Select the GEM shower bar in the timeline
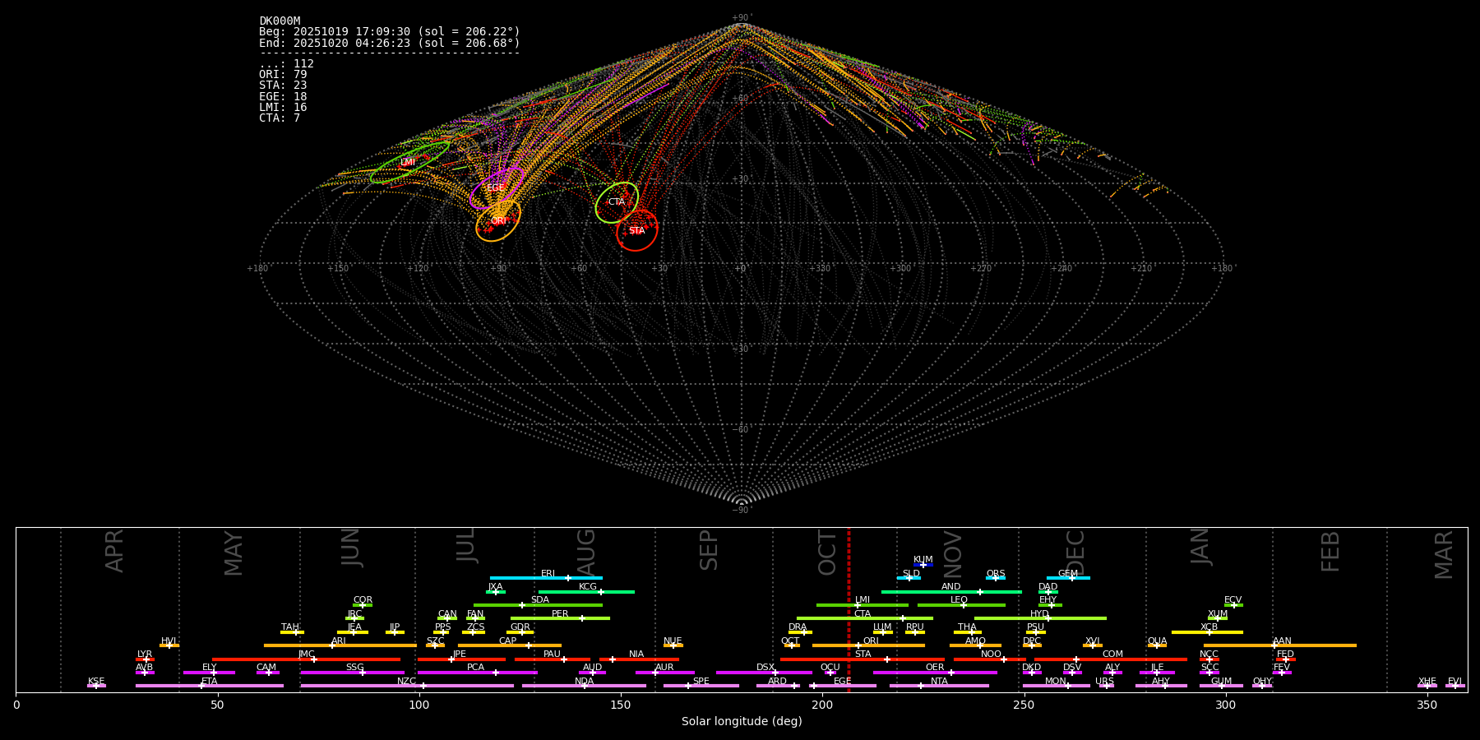Viewport: 1480px width, 740px height. 1067,578
